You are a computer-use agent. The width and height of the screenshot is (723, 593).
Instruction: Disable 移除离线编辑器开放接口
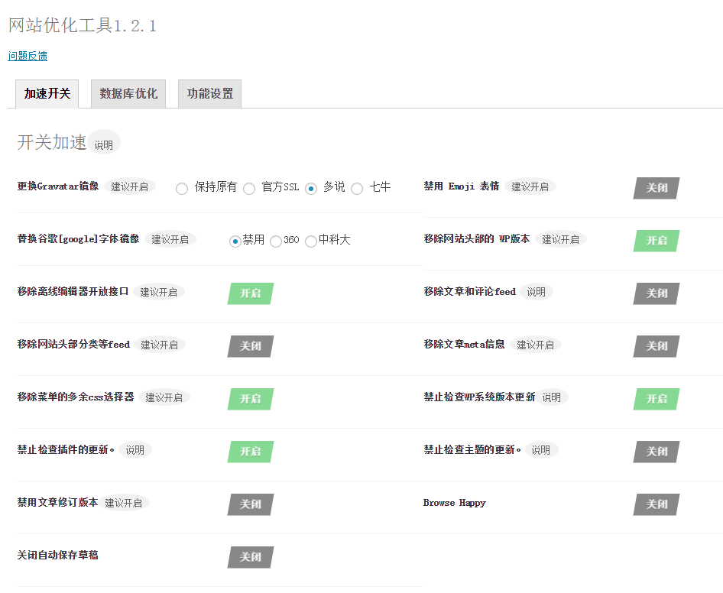pos(250,293)
